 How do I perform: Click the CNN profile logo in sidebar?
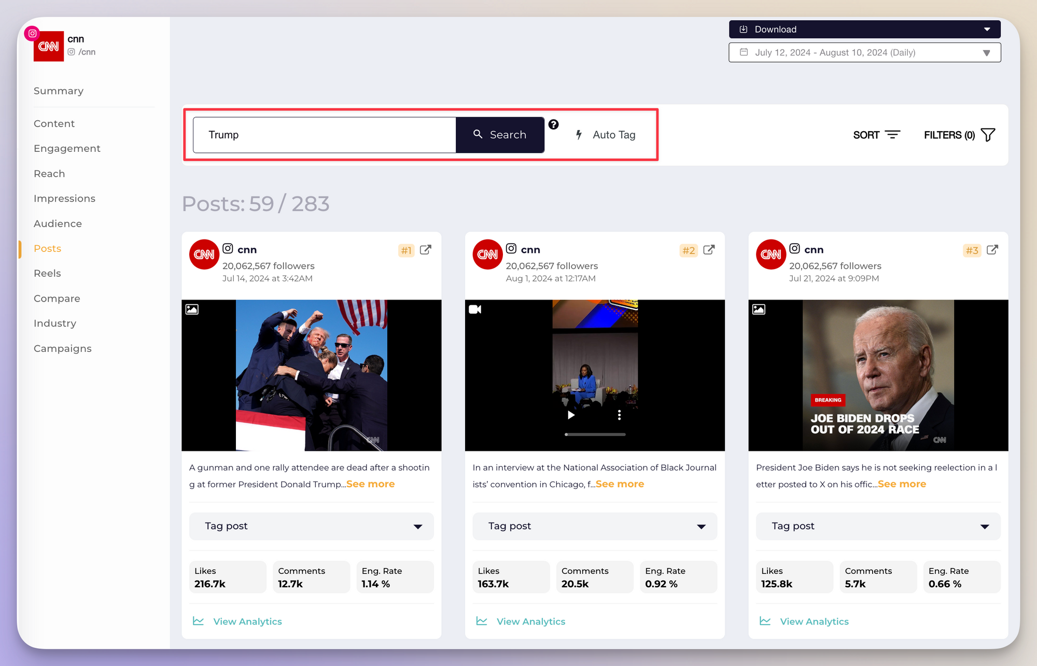[x=49, y=46]
